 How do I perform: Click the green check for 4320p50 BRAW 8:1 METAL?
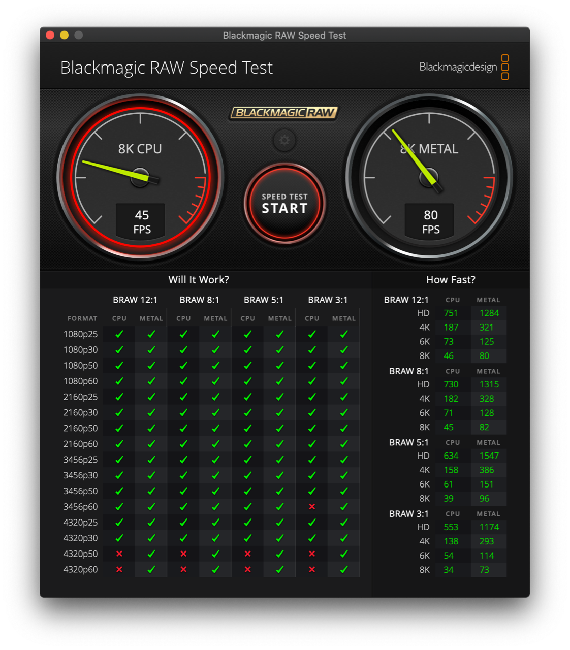pyautogui.click(x=215, y=554)
